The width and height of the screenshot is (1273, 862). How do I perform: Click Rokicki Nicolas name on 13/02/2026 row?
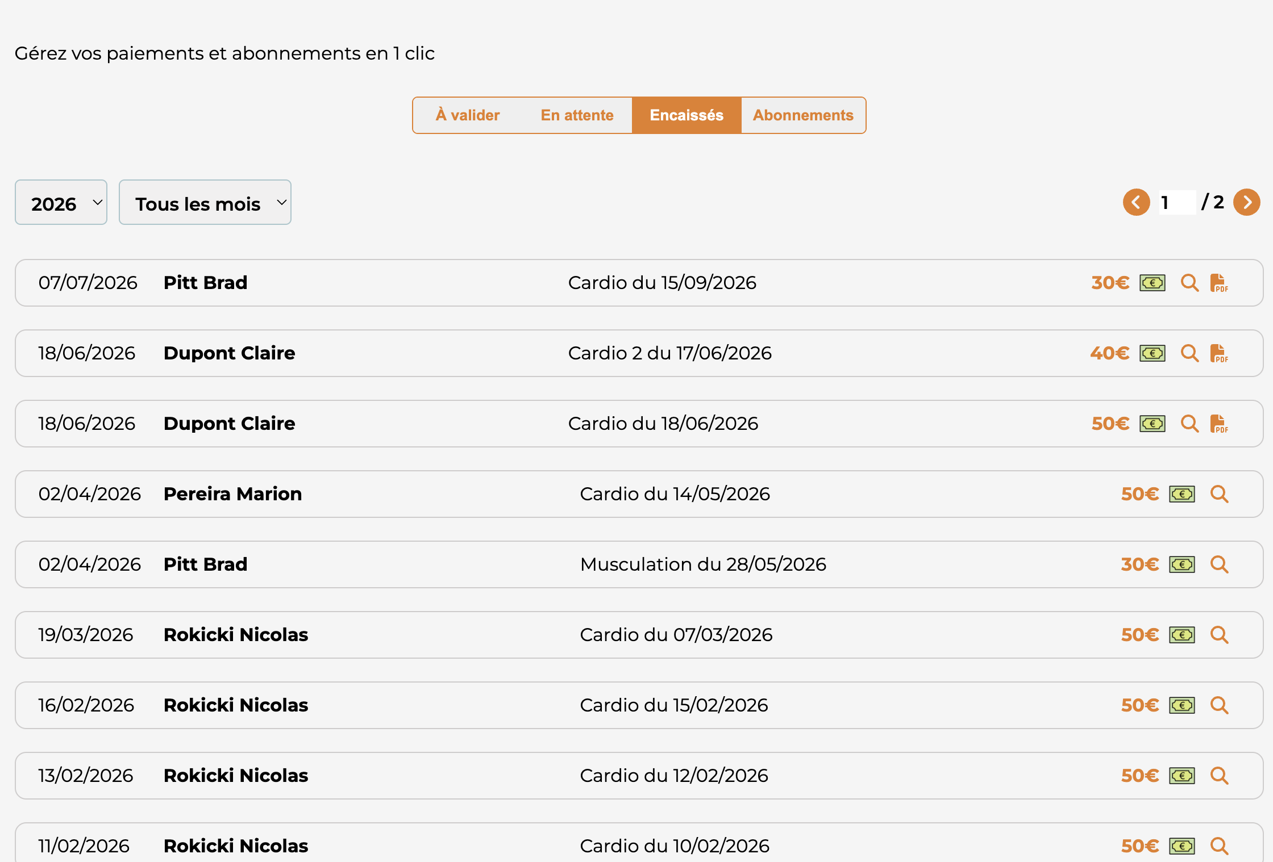(236, 776)
